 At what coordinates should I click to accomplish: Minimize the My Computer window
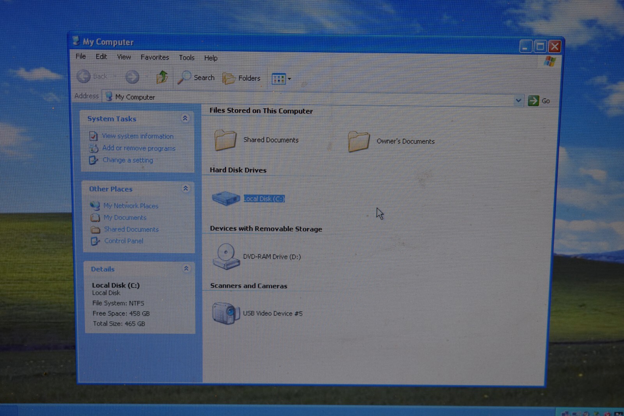tap(526, 47)
